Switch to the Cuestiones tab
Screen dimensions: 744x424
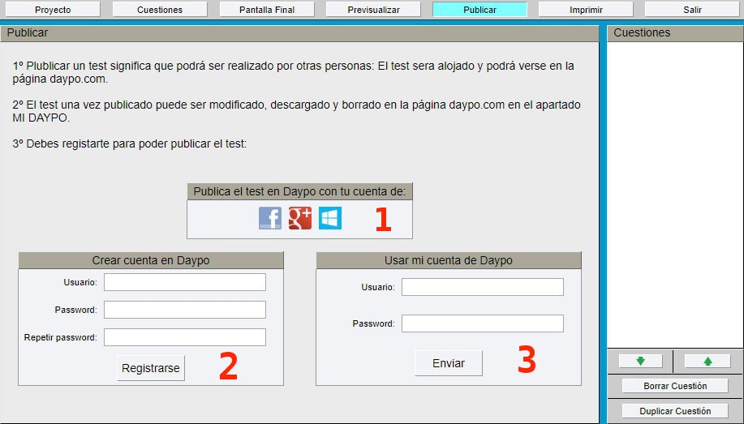click(160, 10)
